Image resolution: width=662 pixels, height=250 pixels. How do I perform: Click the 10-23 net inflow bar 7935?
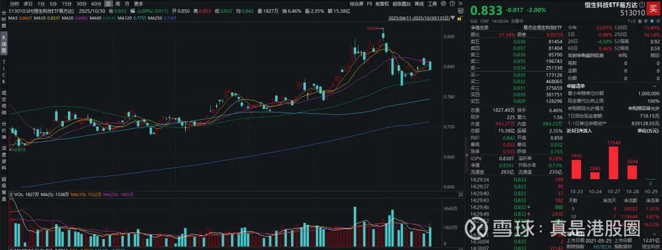coord(576,170)
